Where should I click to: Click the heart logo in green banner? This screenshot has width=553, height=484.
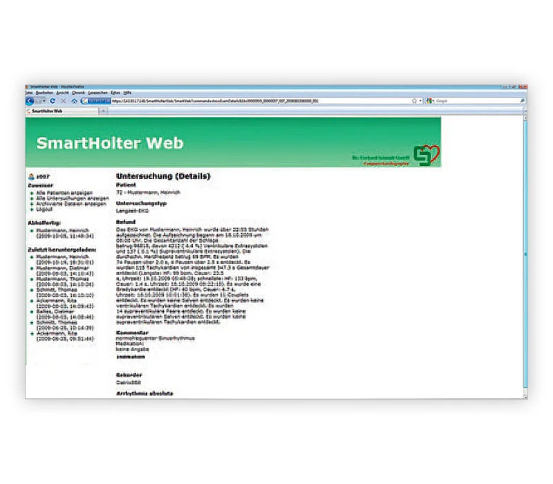point(427,155)
